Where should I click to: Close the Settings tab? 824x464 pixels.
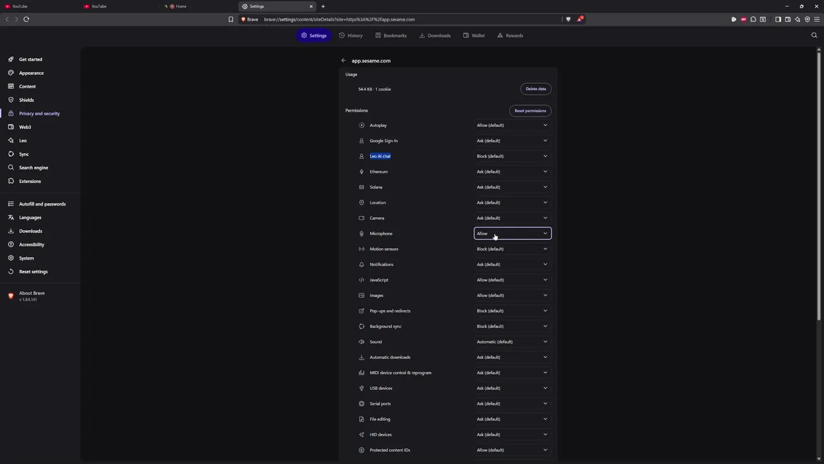pyautogui.click(x=311, y=6)
